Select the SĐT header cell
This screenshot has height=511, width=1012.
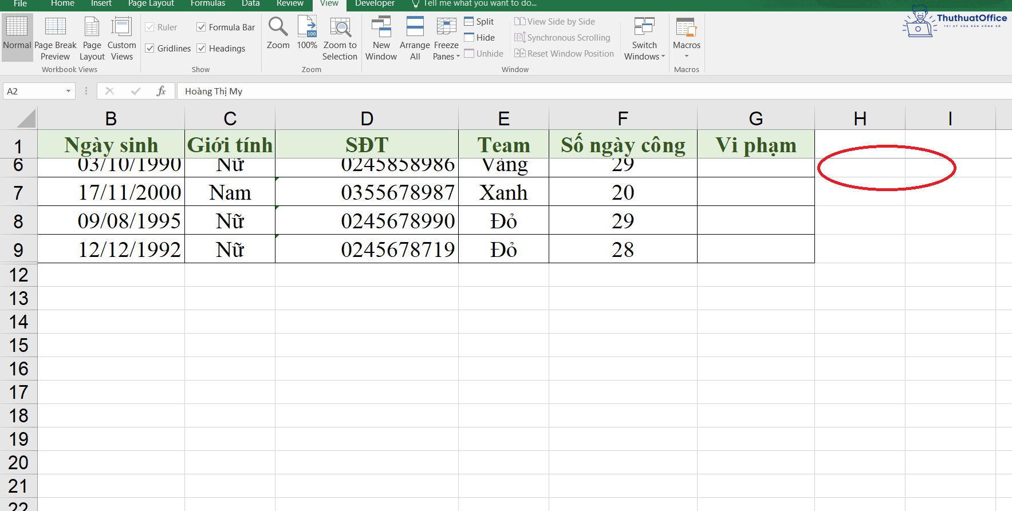tap(367, 144)
